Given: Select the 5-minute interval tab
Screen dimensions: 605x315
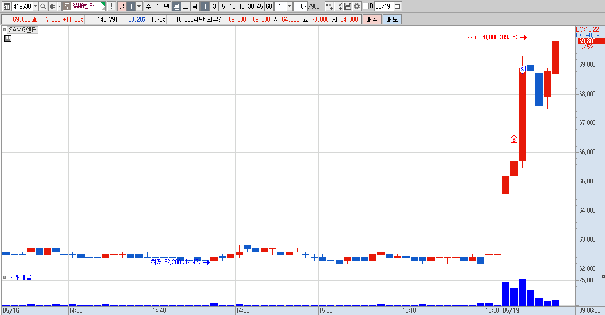Looking at the screenshot, I should click(x=223, y=6).
